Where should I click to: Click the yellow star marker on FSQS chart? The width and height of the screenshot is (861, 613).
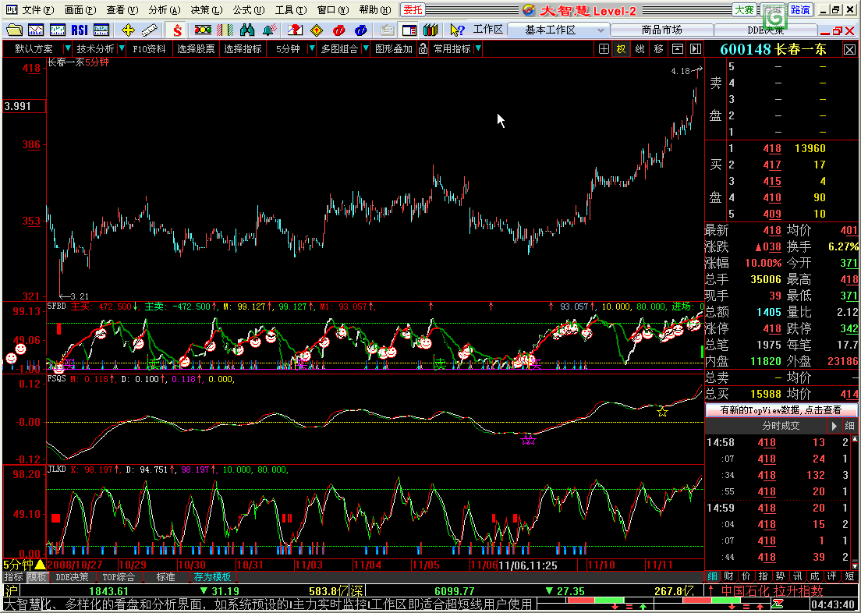(662, 412)
